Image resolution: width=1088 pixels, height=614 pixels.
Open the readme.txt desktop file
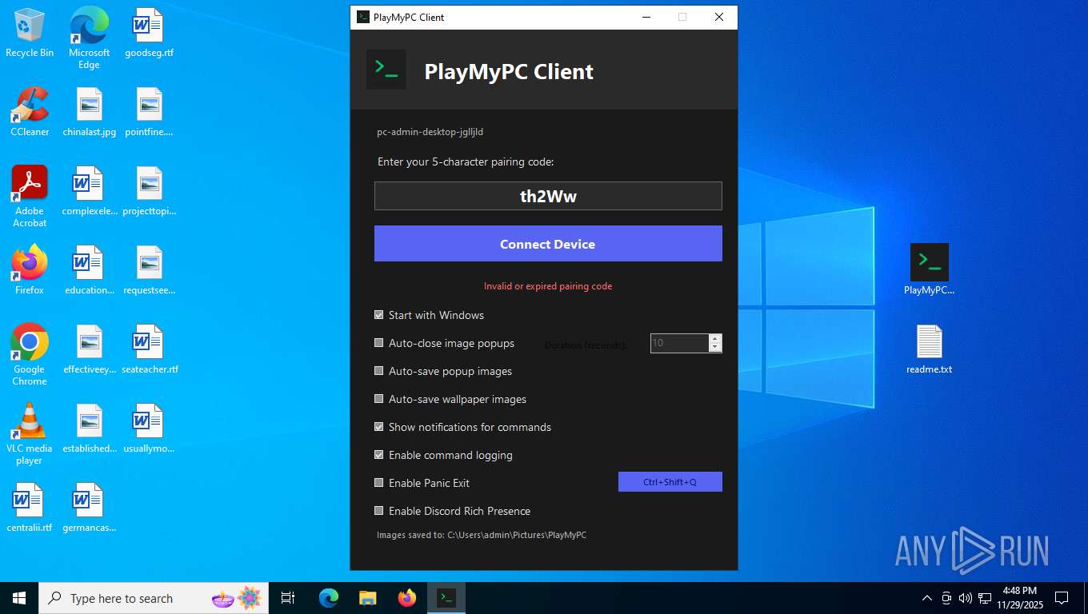click(929, 349)
